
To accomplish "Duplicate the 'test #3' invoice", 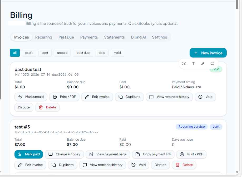I will (x=62, y=165).
